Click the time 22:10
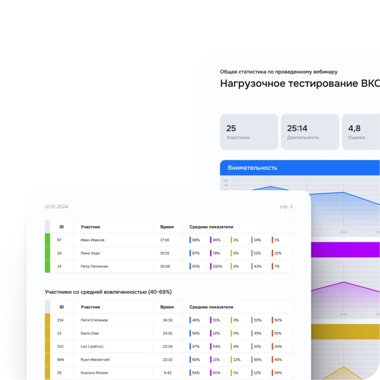This screenshot has width=380, height=380. point(167,359)
